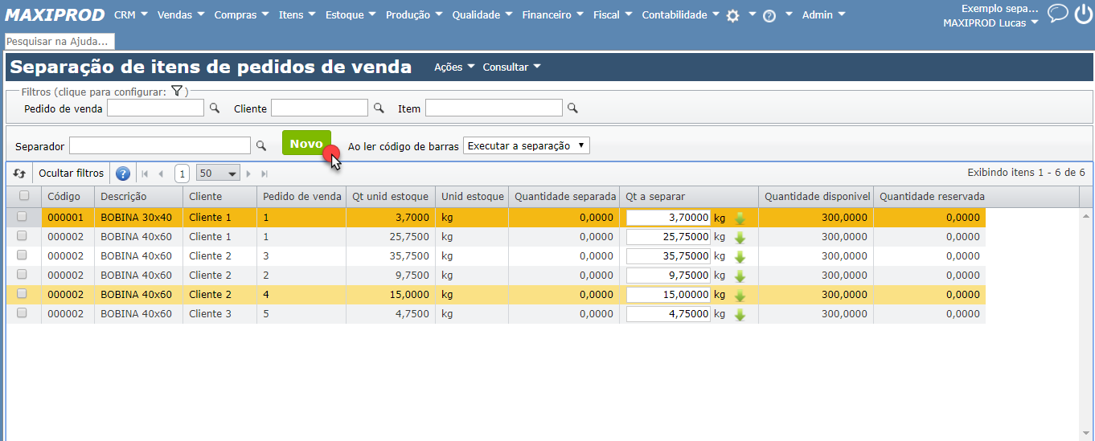
Task: Refresh the grid with reload icon
Action: (x=19, y=173)
